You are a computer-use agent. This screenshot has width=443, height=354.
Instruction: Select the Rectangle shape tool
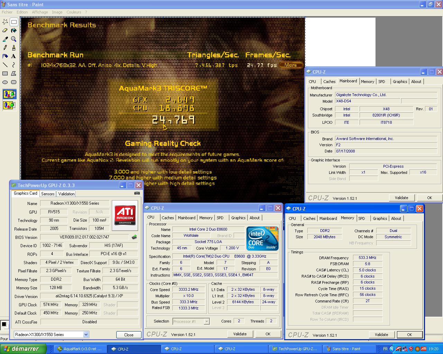point(5,73)
